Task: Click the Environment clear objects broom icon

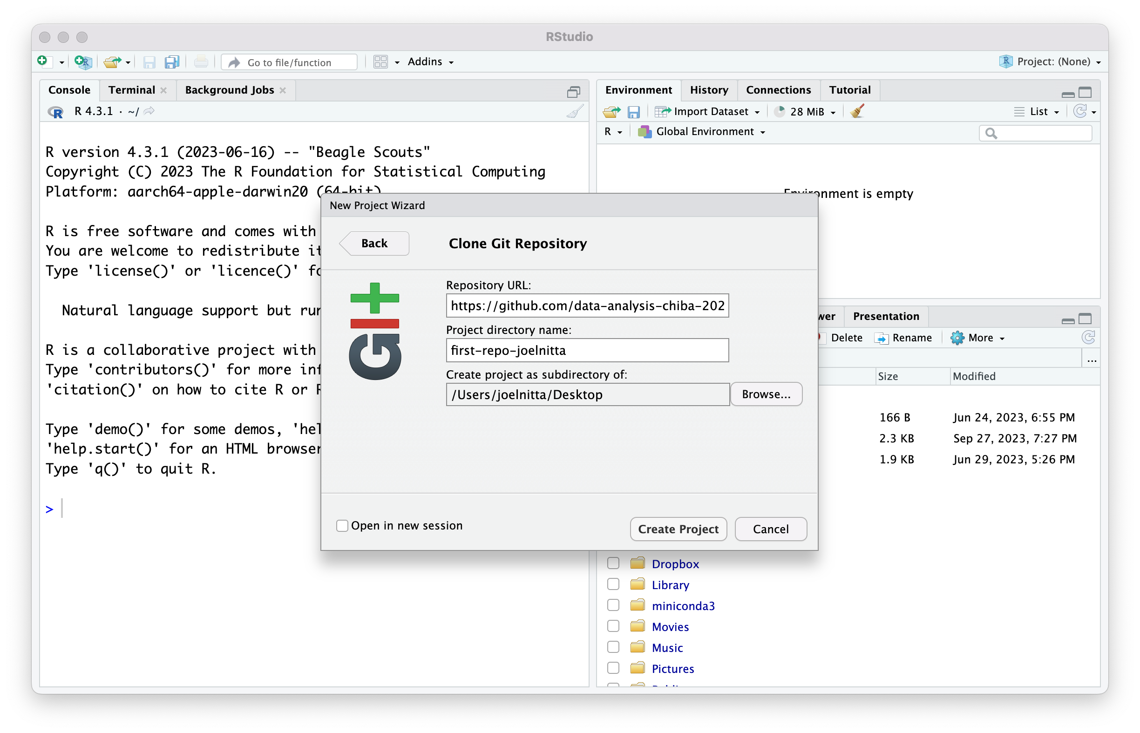Action: pyautogui.click(x=857, y=111)
